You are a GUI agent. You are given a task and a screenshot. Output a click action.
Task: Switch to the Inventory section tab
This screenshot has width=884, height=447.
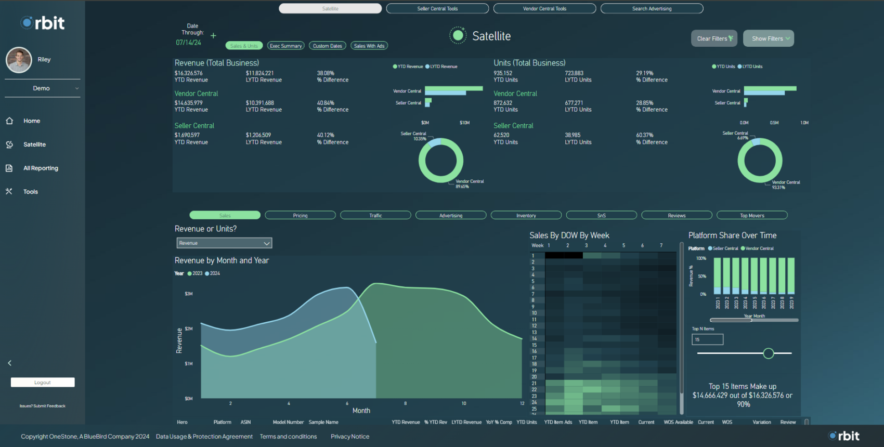coord(526,215)
